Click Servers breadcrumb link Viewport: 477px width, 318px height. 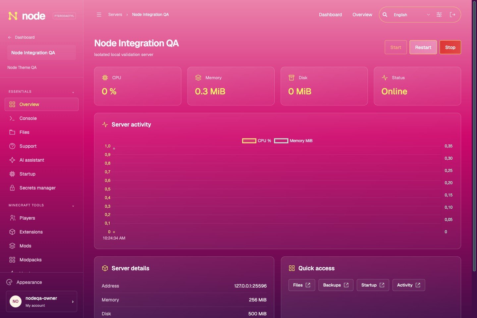[115, 15]
